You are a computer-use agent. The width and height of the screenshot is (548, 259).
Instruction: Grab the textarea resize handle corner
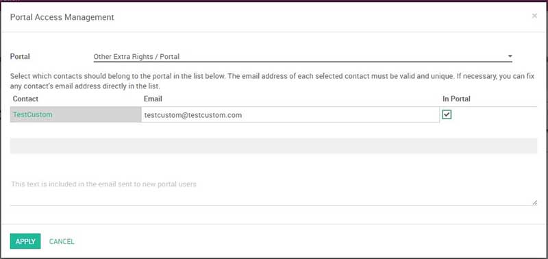[534, 203]
